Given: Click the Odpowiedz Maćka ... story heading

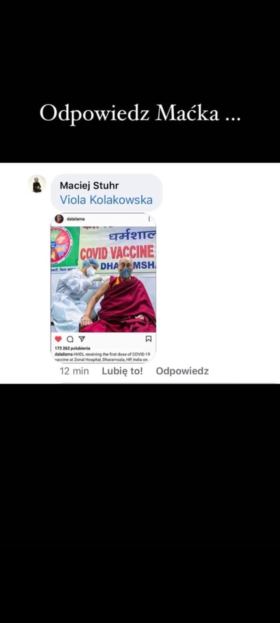Looking at the screenshot, I should pos(140,113).
